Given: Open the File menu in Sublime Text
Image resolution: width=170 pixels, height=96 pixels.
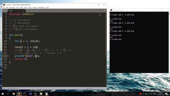Looking at the screenshot, I should pos(4,7).
